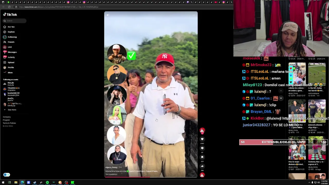Click junior34328327 username in chat

pos(257,125)
